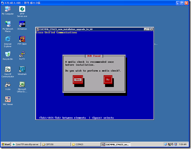The width and height of the screenshot is (191, 149).
Task: Open the X-Lite softphone icon
Action: tap(8, 86)
